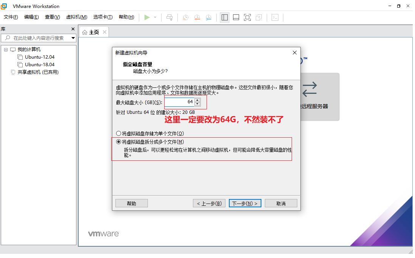Click the green Power On play icon
The height and width of the screenshot is (258, 415).
tap(147, 17)
